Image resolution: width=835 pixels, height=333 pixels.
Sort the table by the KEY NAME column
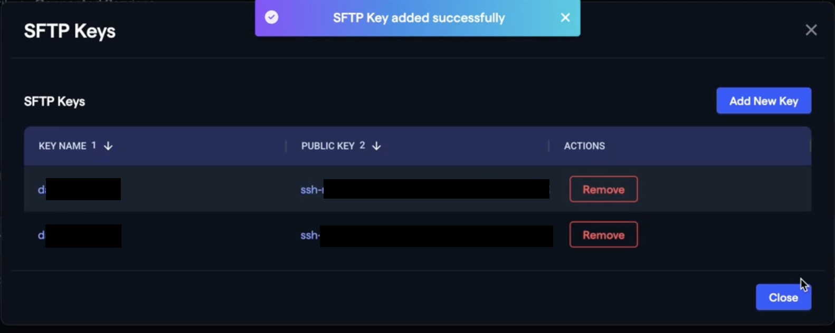point(63,146)
